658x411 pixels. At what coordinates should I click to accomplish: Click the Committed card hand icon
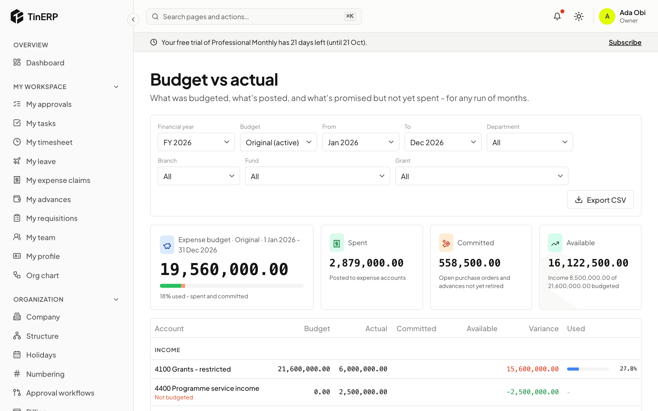(446, 243)
